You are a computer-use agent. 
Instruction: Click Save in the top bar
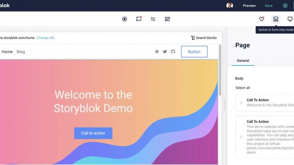point(268,5)
